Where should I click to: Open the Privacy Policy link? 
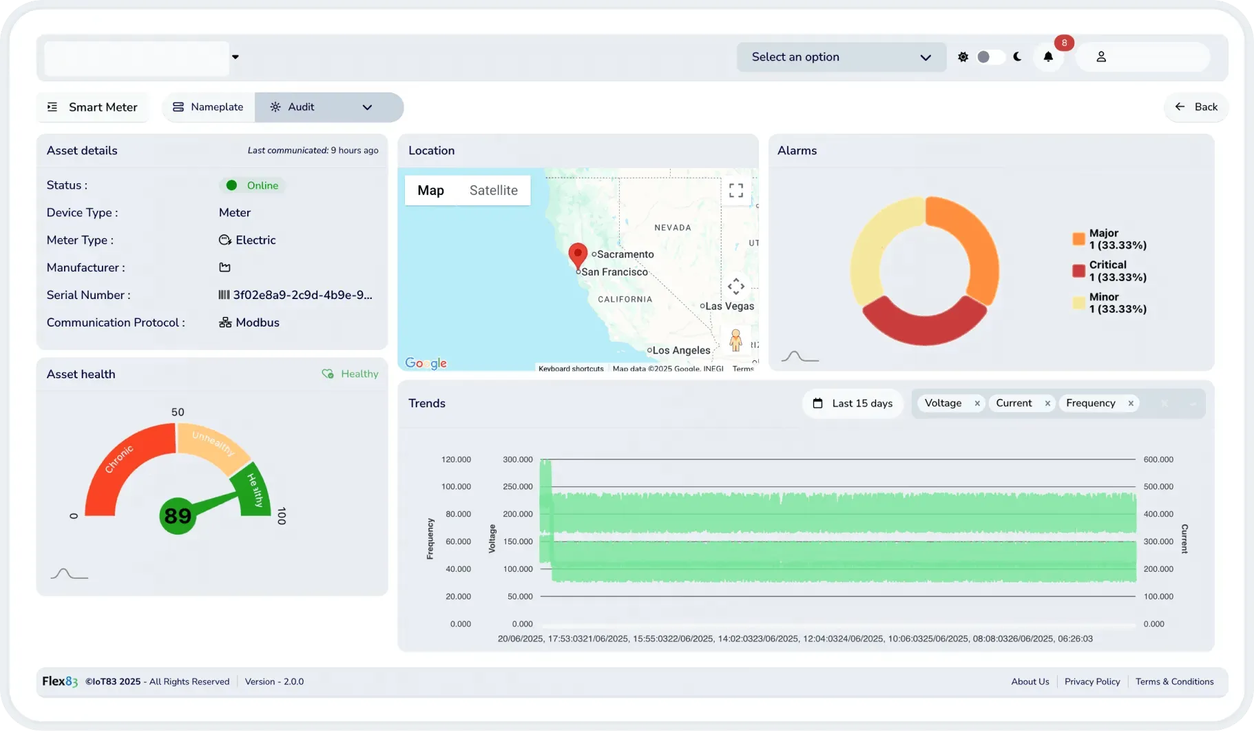(x=1092, y=681)
